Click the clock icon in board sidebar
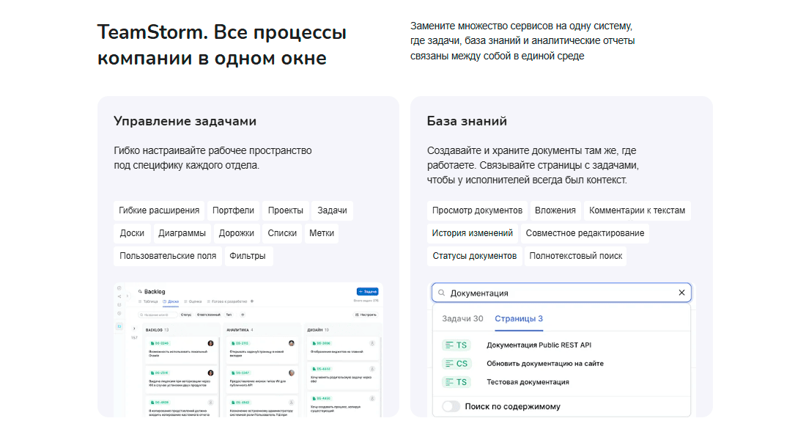Screen dimensions: 806x440 119,313
